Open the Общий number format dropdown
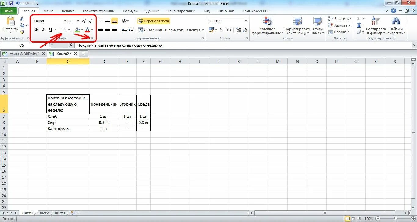The width and height of the screenshot is (417, 222). [x=246, y=21]
